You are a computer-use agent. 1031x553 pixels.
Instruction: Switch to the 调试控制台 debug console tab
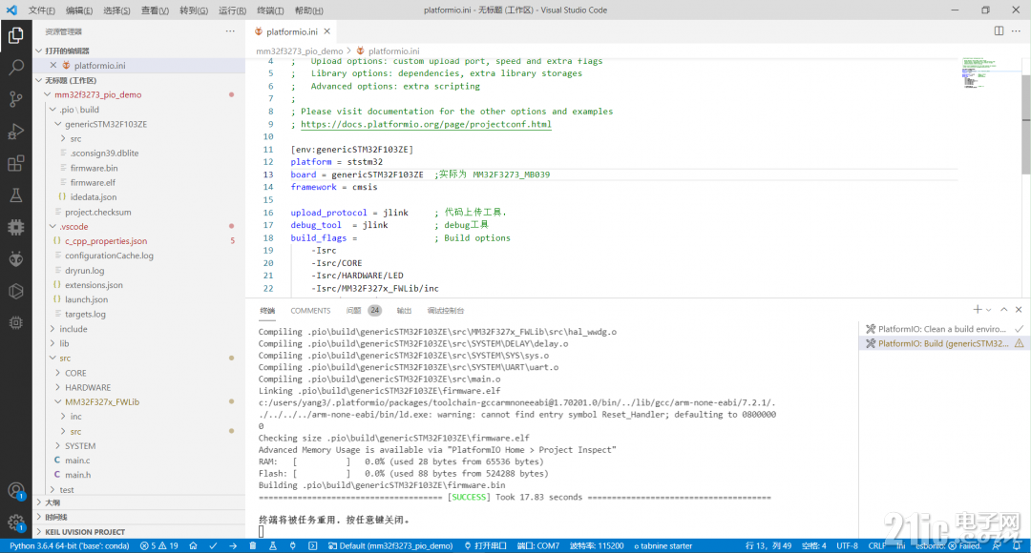[445, 311]
